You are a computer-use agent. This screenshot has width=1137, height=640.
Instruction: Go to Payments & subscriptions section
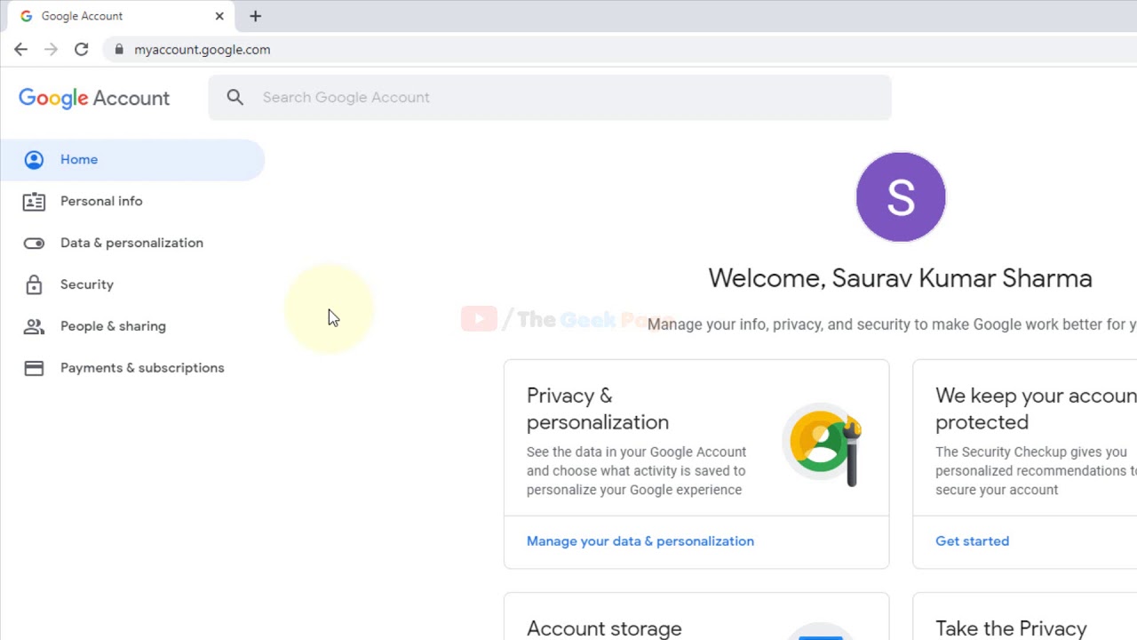tap(142, 368)
